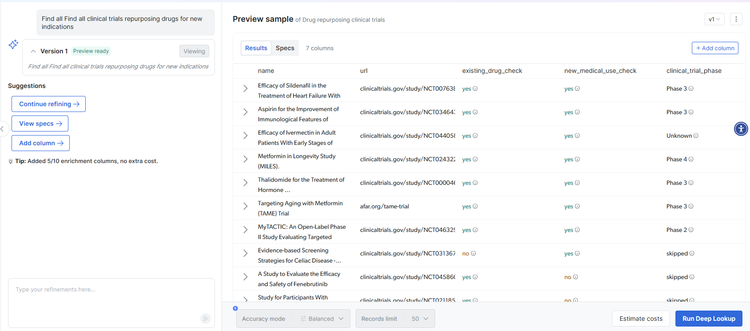Select the Results tab
The image size is (750, 331).
click(256, 48)
